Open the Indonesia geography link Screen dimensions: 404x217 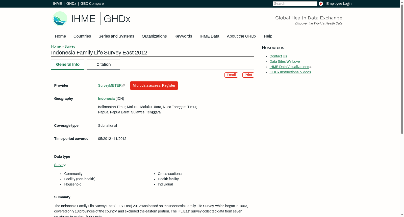(x=106, y=99)
